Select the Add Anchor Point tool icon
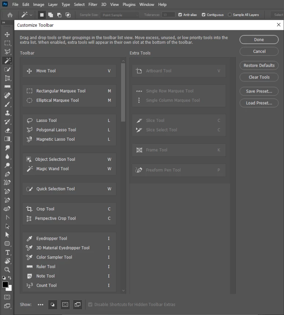Viewport: 284px width, 315px height. (7, 191)
